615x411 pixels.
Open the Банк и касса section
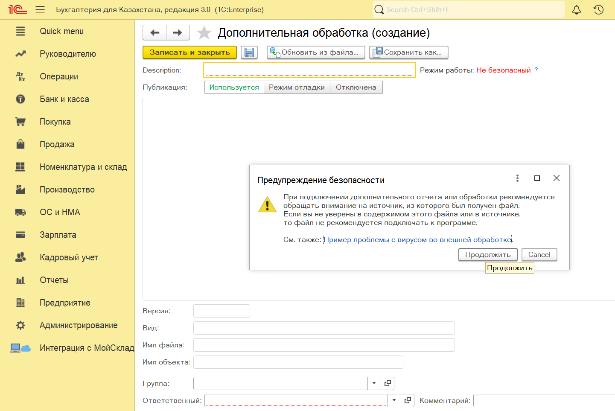[x=64, y=99]
